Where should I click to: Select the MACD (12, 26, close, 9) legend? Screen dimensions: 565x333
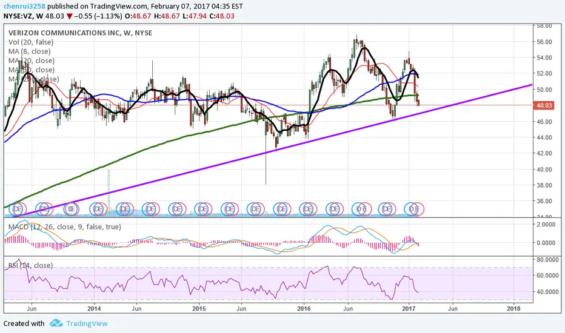coord(65,227)
